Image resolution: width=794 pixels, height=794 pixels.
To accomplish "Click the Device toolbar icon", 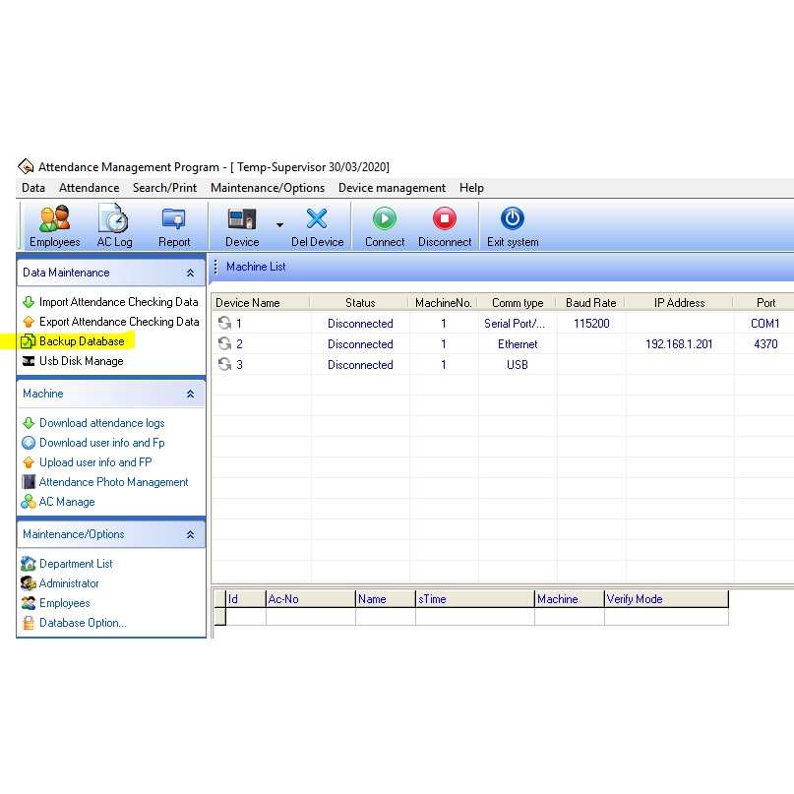I will [241, 218].
